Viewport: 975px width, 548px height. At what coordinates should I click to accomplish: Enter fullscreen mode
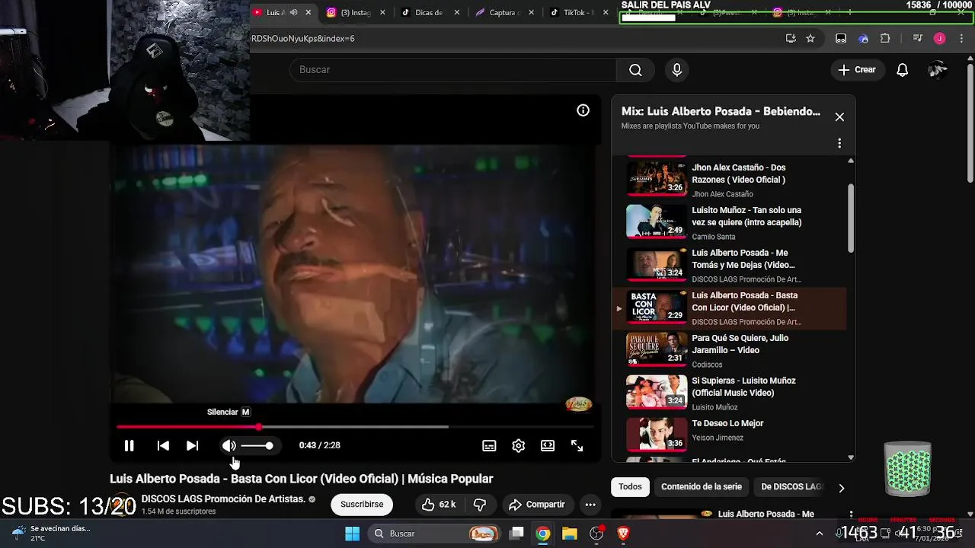577,446
